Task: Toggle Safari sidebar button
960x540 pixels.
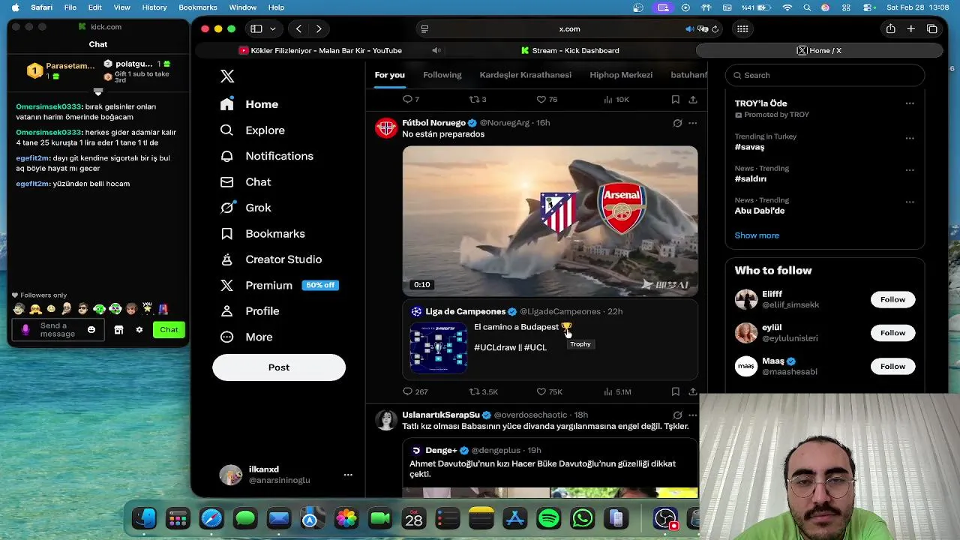Action: (x=256, y=29)
